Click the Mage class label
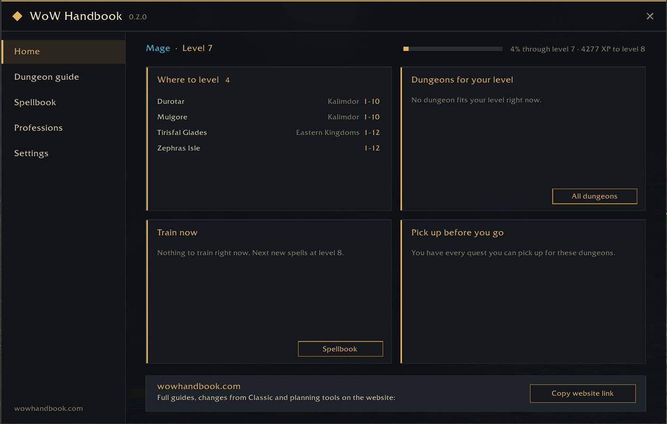 [x=158, y=48]
